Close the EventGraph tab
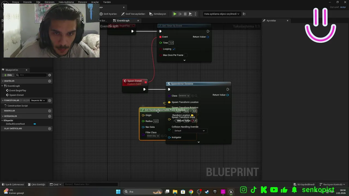This screenshot has width=349, height=196. (x=138, y=21)
